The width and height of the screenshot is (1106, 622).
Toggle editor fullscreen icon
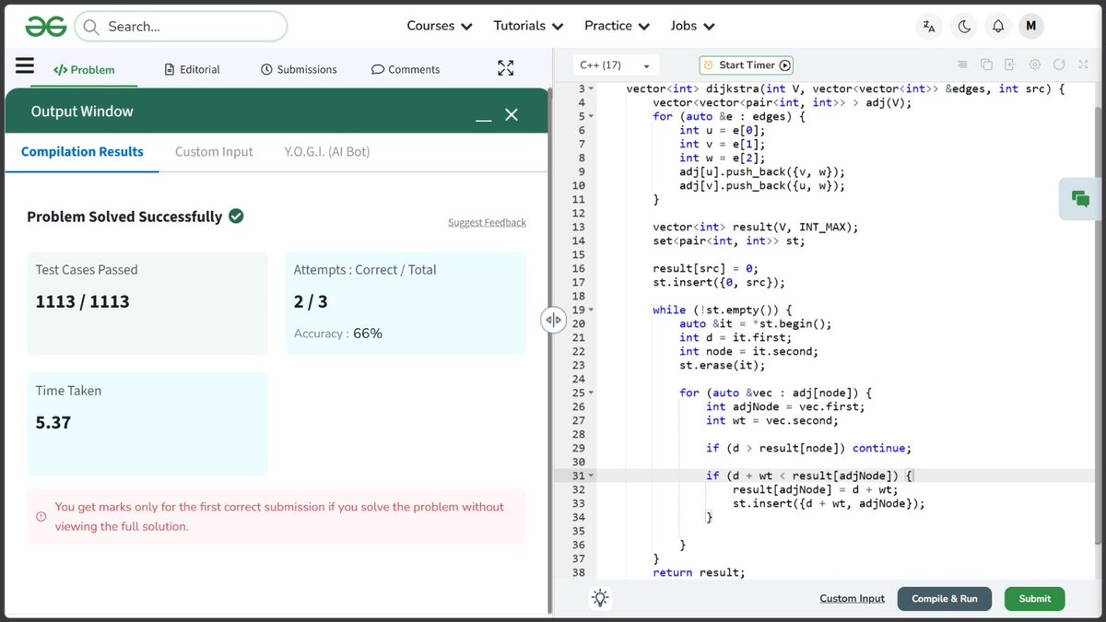[1084, 65]
